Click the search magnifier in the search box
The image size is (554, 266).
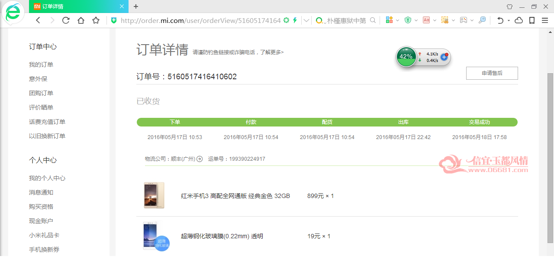pos(373,20)
